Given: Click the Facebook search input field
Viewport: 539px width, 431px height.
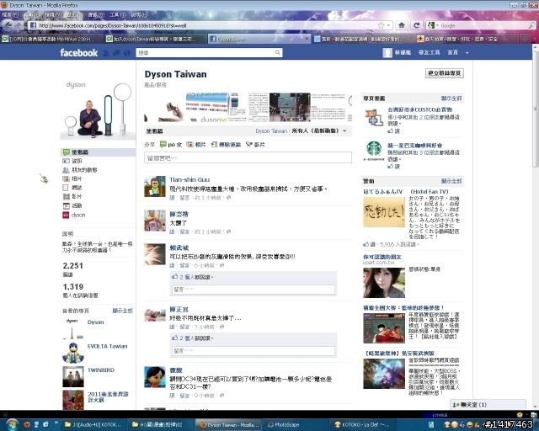Looking at the screenshot, I should (x=205, y=52).
